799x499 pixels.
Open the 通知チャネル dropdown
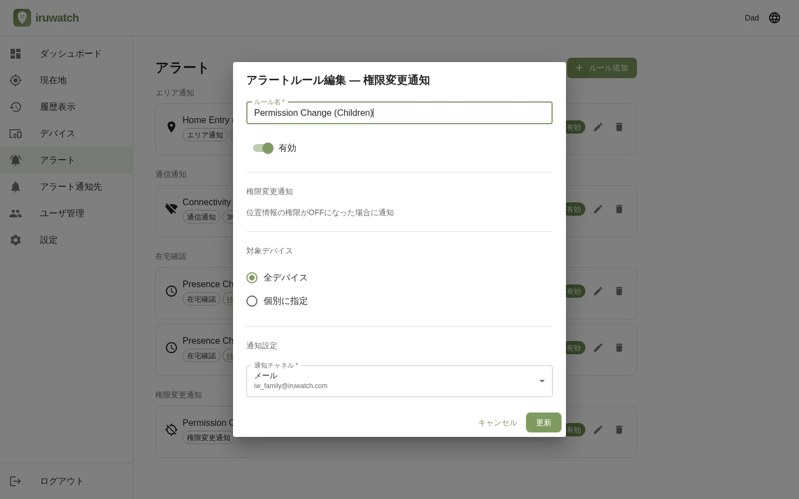[399, 381]
